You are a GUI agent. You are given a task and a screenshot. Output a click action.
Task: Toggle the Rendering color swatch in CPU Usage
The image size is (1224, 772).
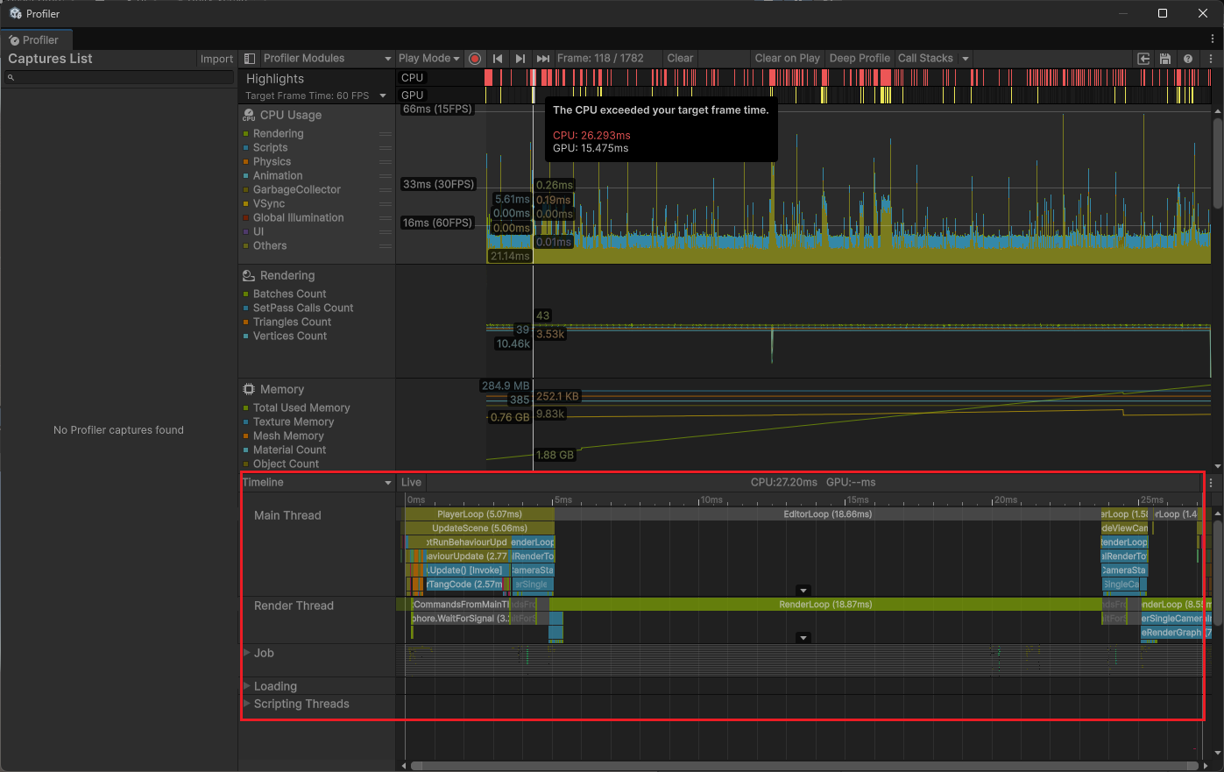[246, 134]
